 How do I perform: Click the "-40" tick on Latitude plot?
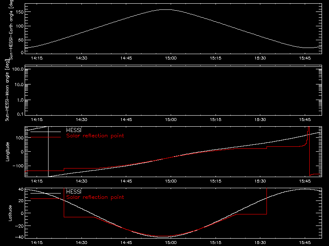pyautogui.click(x=19, y=237)
